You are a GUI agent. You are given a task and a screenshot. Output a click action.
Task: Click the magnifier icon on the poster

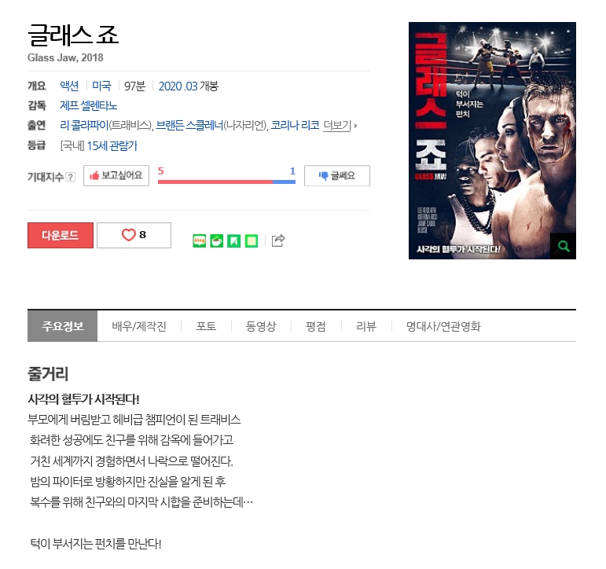click(563, 246)
